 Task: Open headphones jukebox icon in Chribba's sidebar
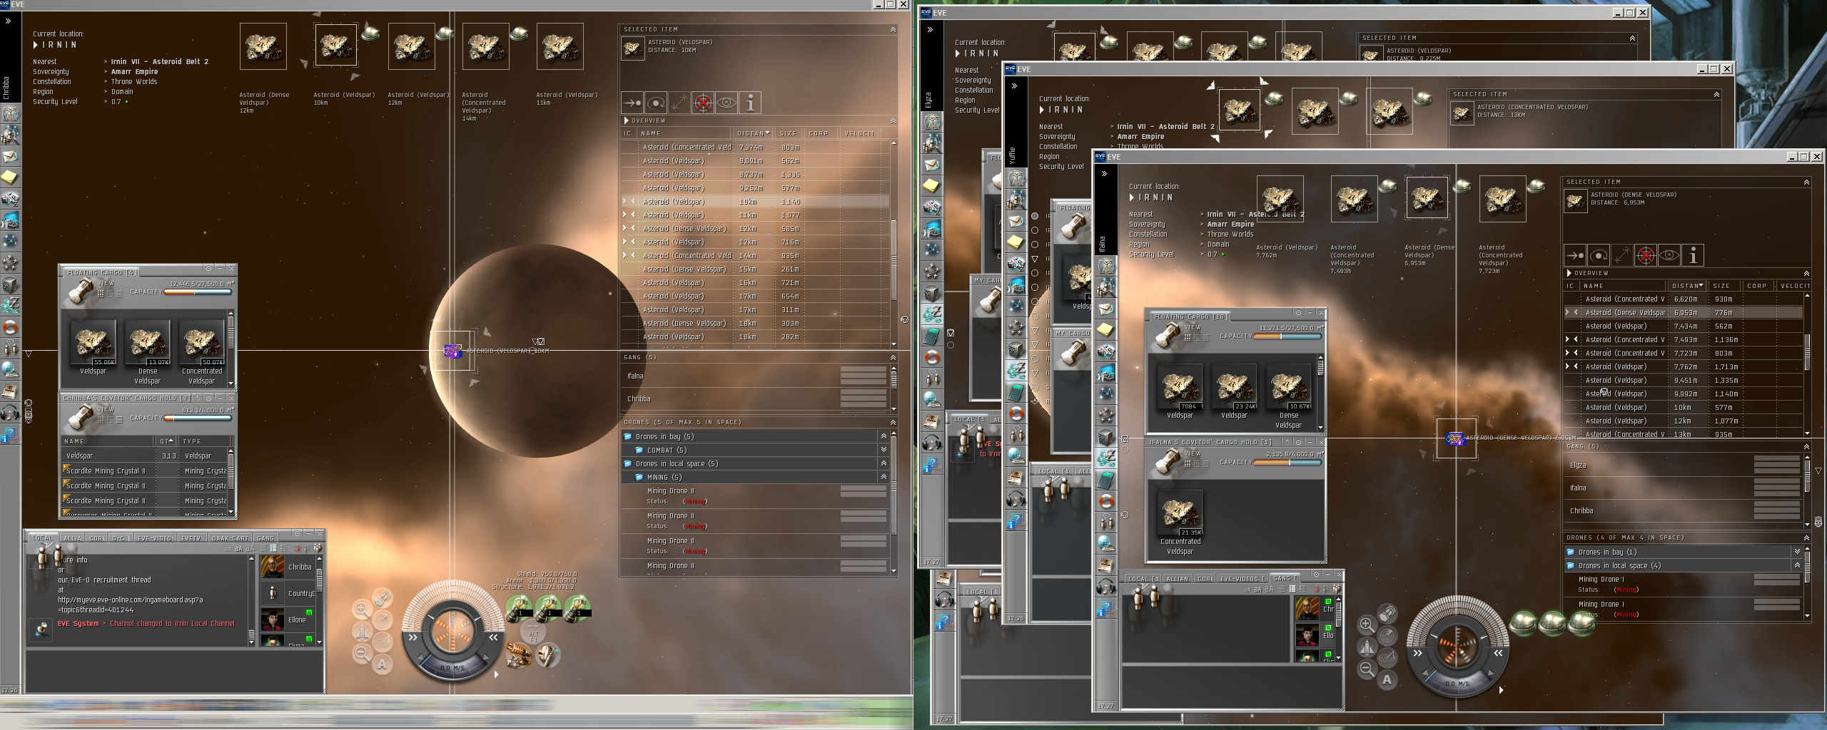pos(10,412)
